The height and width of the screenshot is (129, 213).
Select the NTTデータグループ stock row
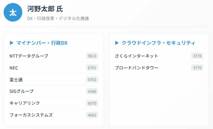[x=29, y=56]
